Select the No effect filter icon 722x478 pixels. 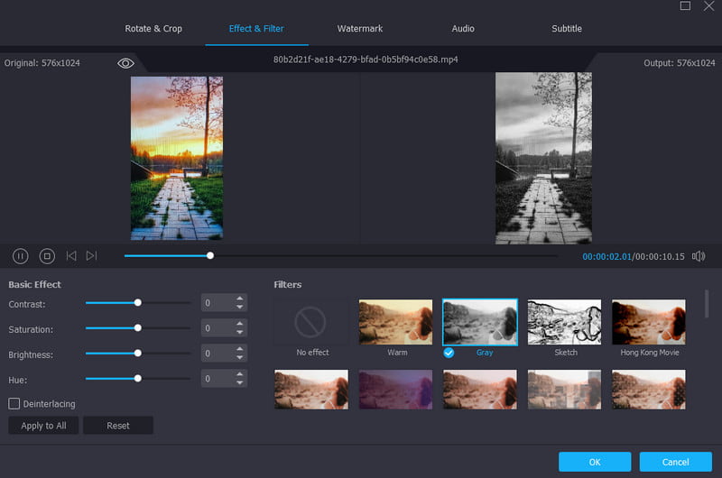point(311,322)
